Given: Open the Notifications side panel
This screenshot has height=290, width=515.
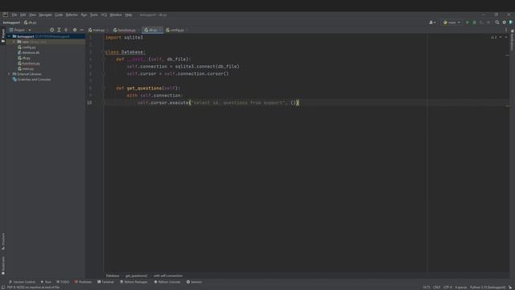Looking at the screenshot, I should 512,40.
